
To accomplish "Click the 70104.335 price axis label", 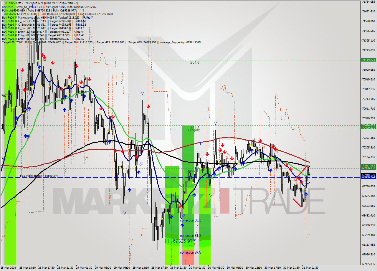I will [368, 157].
